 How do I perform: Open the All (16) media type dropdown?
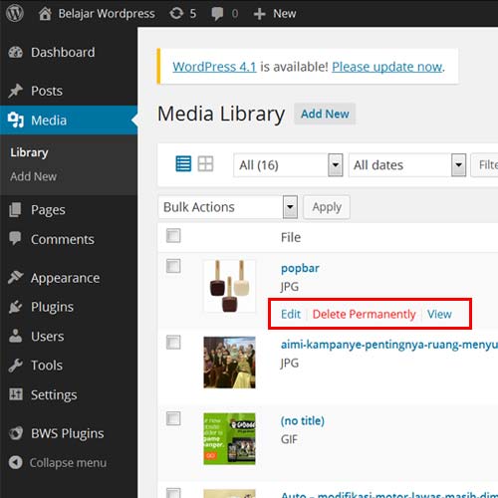288,165
